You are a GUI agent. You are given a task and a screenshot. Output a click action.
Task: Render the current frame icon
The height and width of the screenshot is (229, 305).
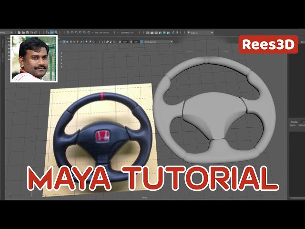[152, 32]
